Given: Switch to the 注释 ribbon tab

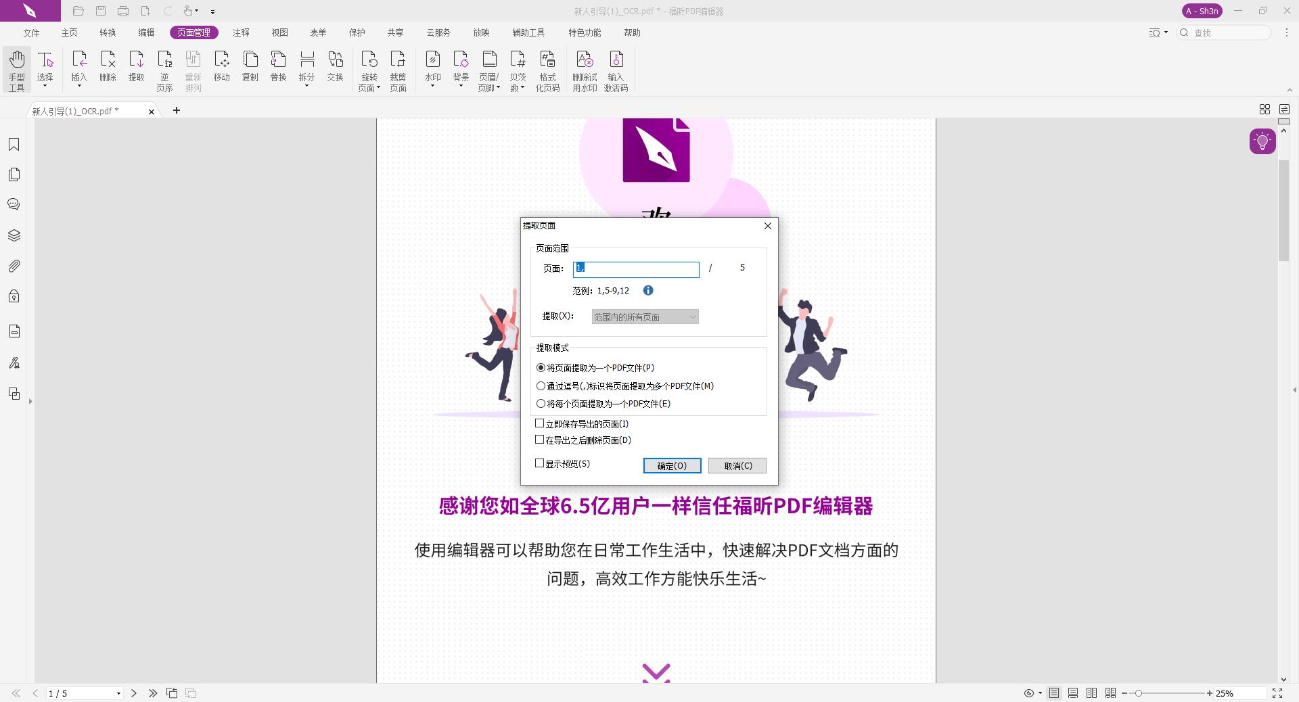Looking at the screenshot, I should pos(242,32).
